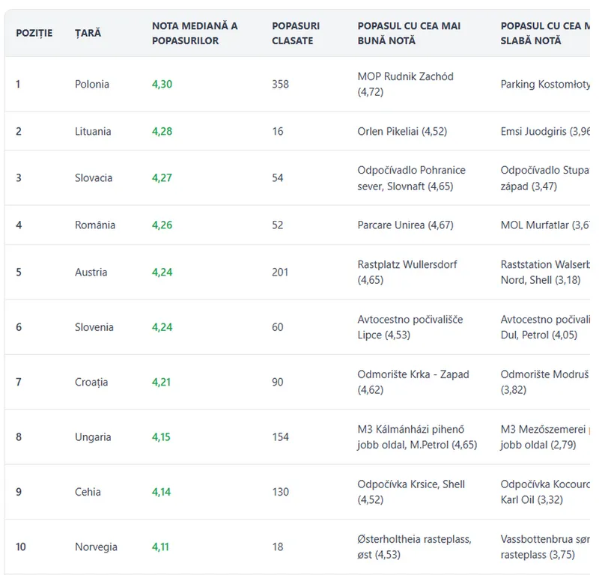Click position number 10
Screen dimensions: 599x575
[21, 547]
